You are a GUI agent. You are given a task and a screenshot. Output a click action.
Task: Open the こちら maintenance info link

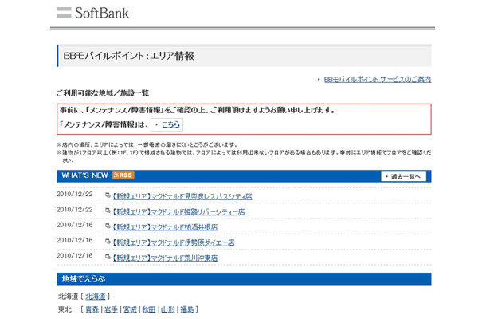coord(170,124)
